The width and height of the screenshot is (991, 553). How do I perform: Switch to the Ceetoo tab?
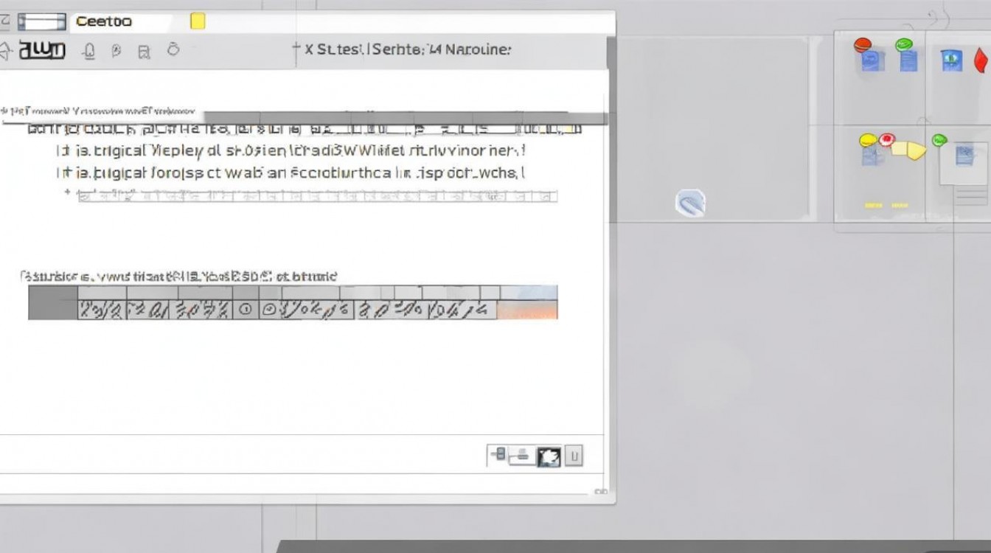(103, 21)
